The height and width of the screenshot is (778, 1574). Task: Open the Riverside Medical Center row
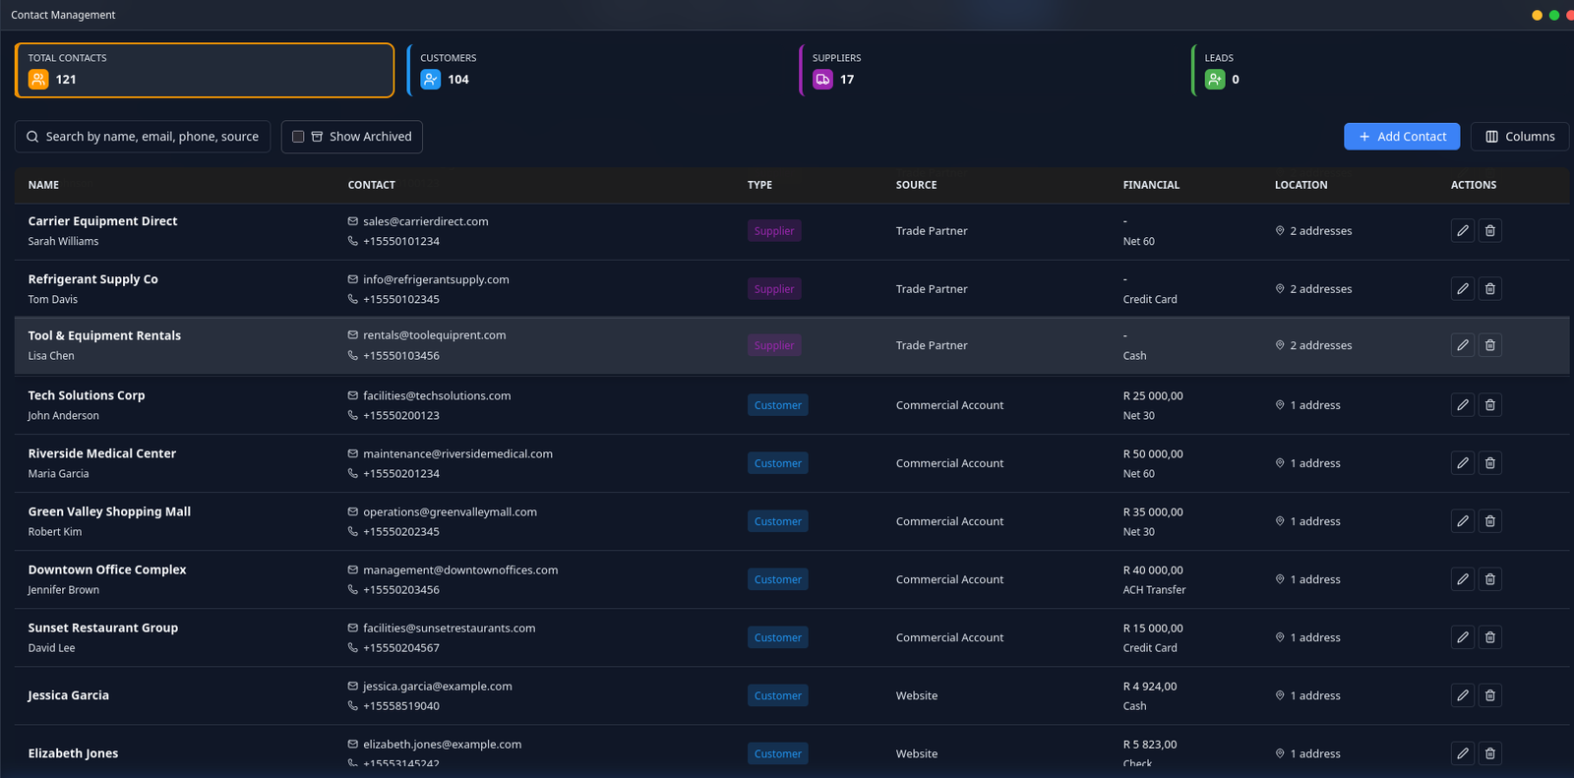tap(792, 463)
